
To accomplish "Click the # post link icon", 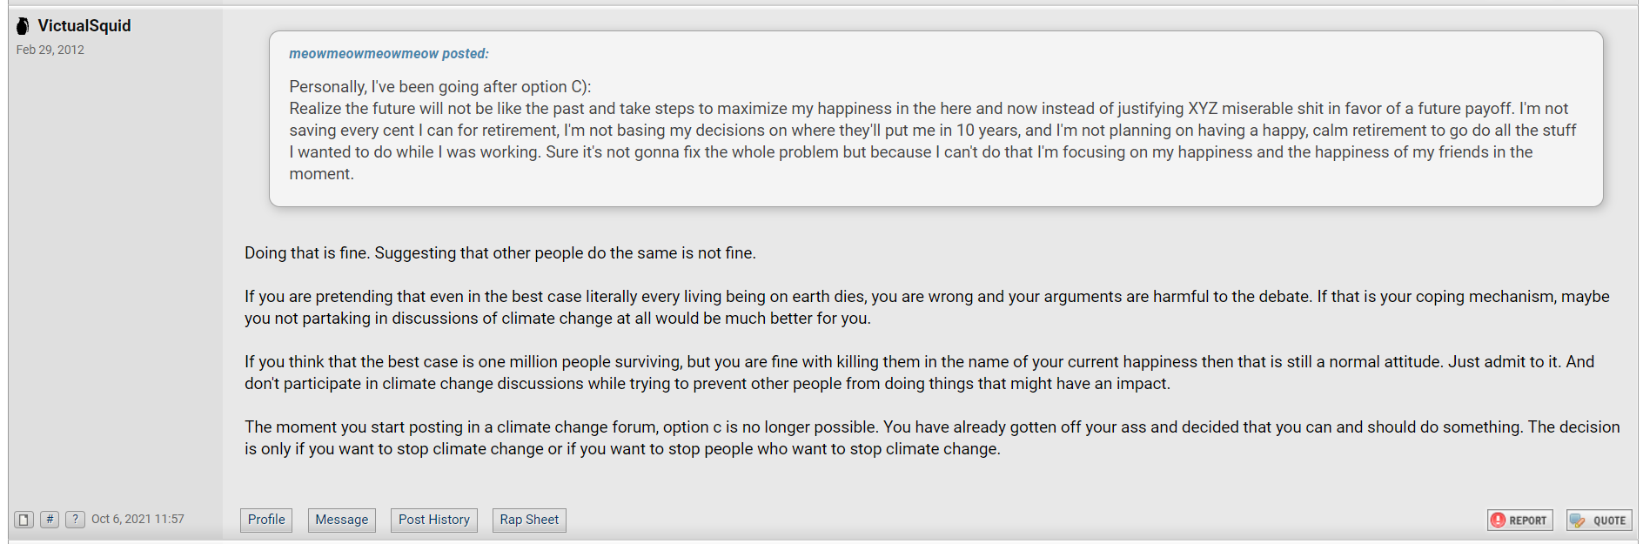I will [50, 520].
